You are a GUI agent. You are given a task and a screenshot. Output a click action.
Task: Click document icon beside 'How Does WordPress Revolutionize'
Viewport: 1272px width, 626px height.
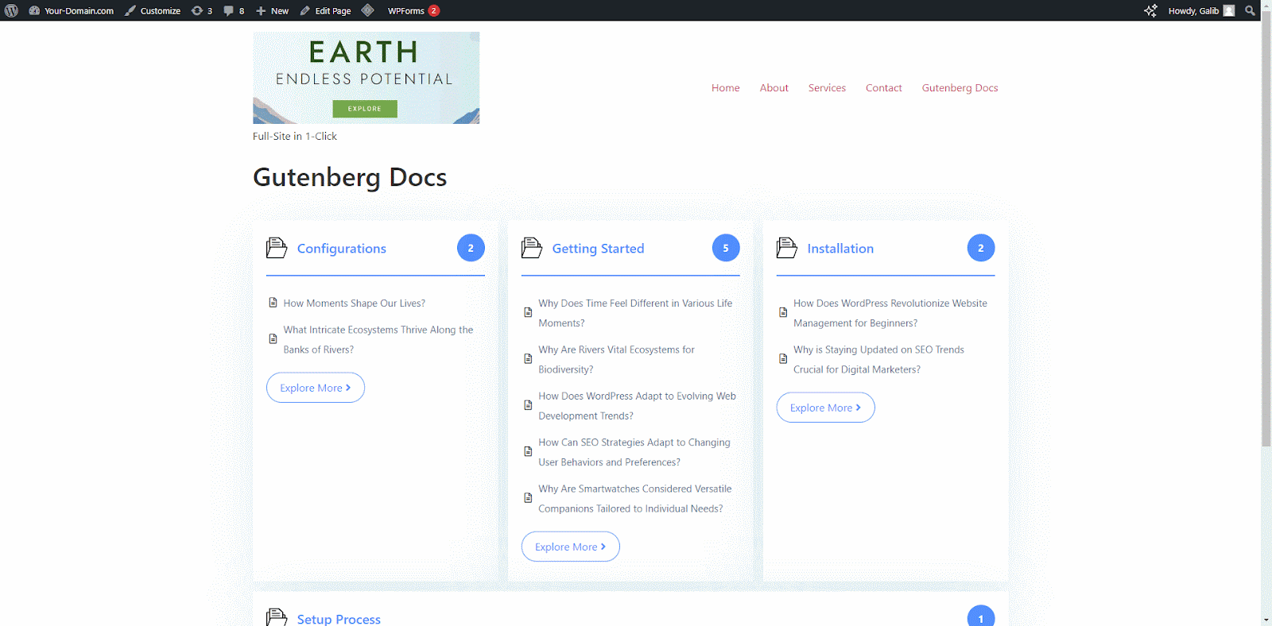[783, 312]
